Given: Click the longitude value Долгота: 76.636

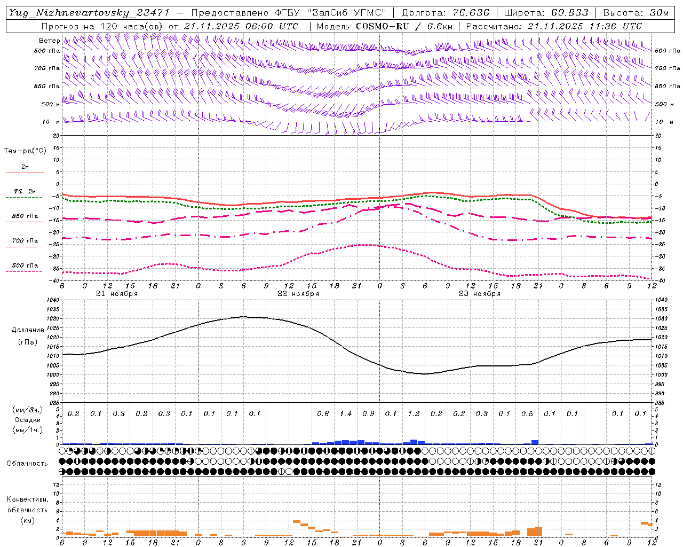Looking at the screenshot, I should point(446,13).
